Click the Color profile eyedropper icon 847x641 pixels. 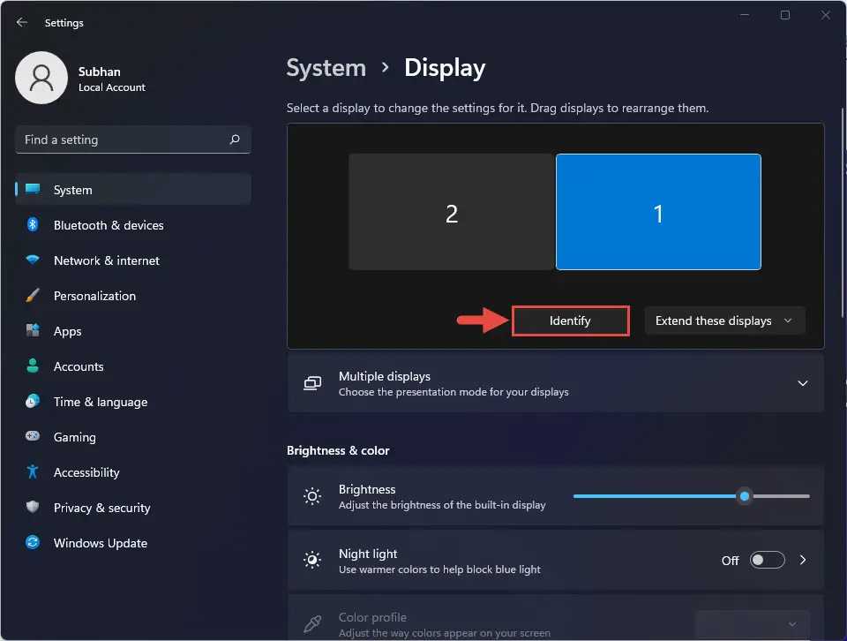[x=312, y=623]
